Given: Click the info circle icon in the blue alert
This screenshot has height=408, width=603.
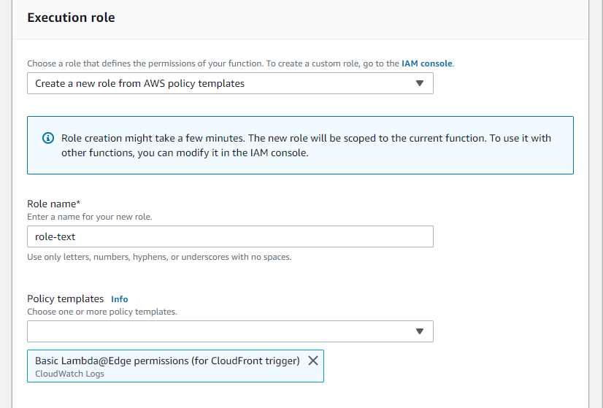Looking at the screenshot, I should coord(48,138).
